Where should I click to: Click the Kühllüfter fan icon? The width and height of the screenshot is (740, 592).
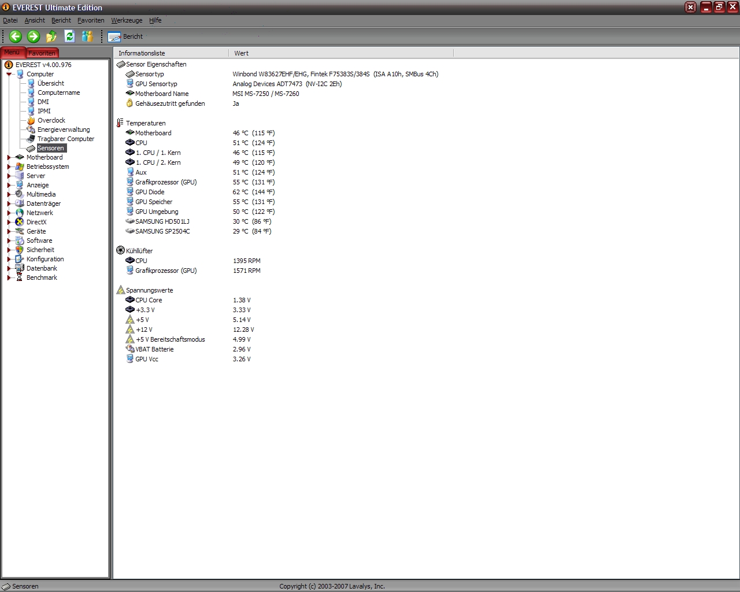pos(121,250)
